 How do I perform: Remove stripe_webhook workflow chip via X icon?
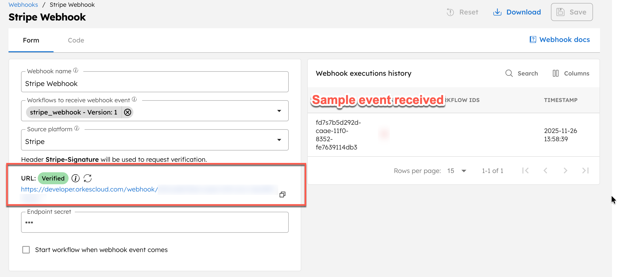tap(127, 112)
